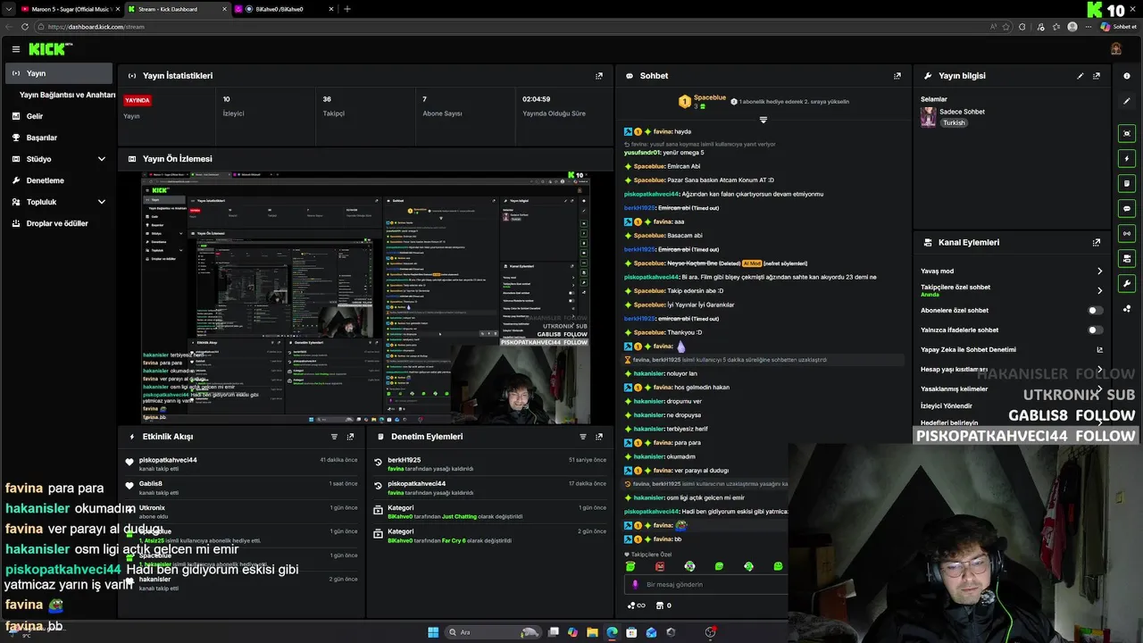Toggle the lightning bolt widget in right rail
This screenshot has height=643, width=1143.
click(x=1127, y=158)
